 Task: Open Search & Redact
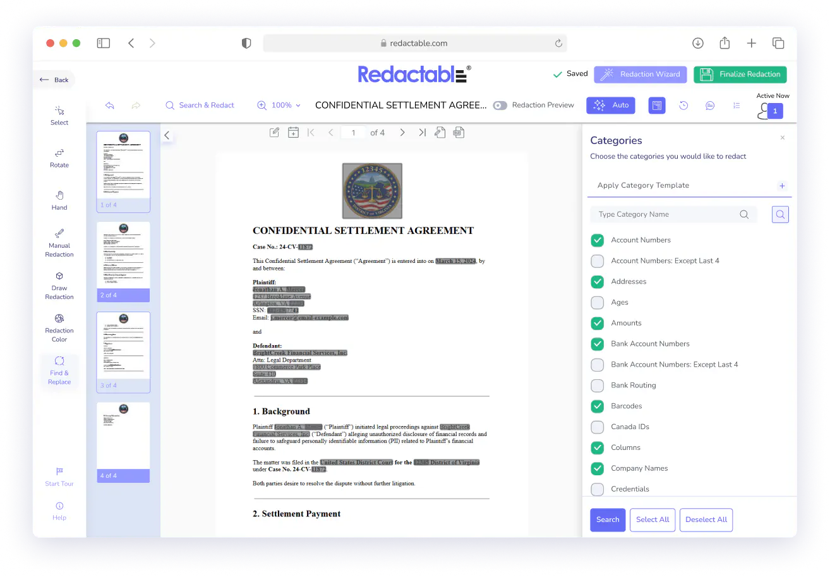coord(200,106)
